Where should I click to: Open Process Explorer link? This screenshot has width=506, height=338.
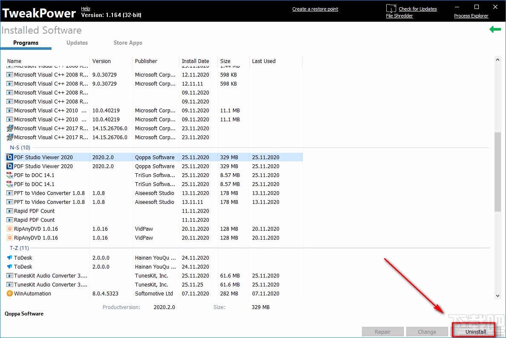coord(471,16)
